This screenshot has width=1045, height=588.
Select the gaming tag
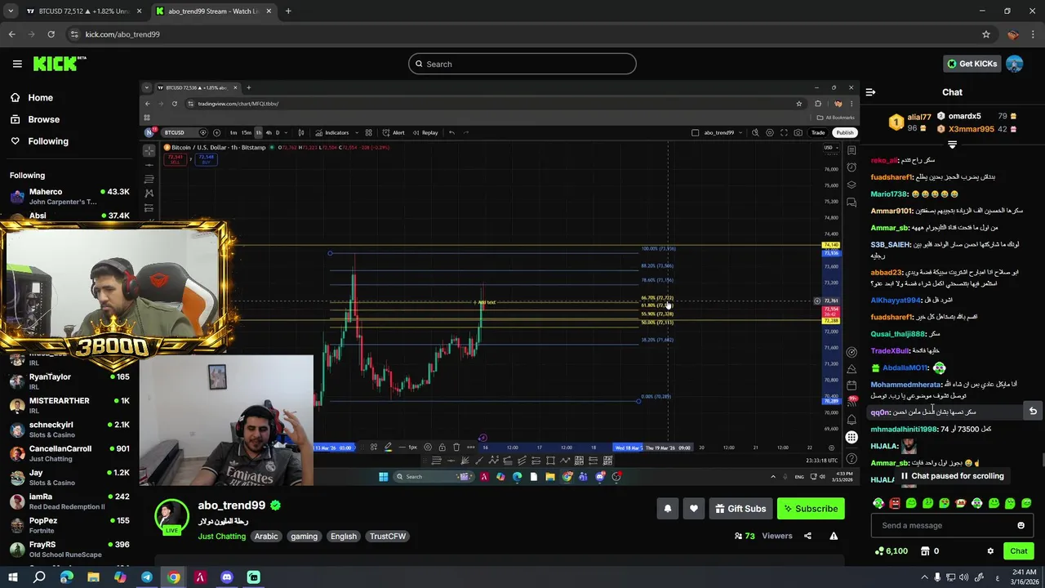pos(304,537)
